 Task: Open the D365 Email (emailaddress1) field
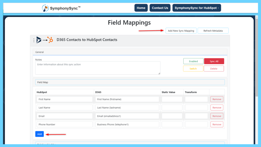(127, 116)
